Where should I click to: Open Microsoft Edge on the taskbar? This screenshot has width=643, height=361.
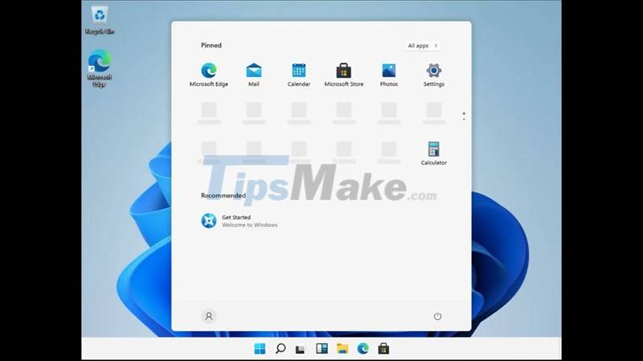pyautogui.click(x=363, y=349)
